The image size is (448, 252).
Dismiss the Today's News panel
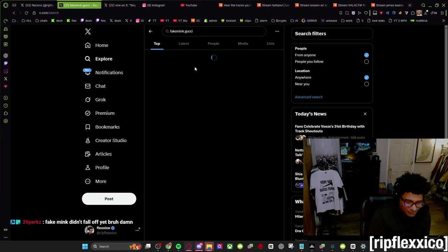click(x=365, y=114)
